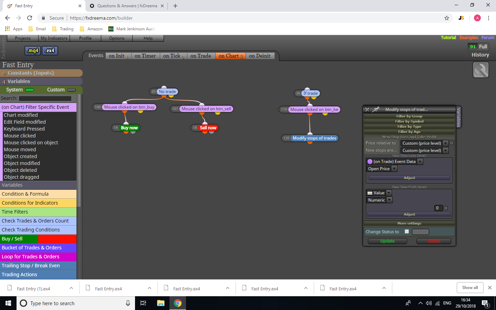Reload the fxDreema builder page
Viewport: 496px width, 310px height.
pos(30,18)
